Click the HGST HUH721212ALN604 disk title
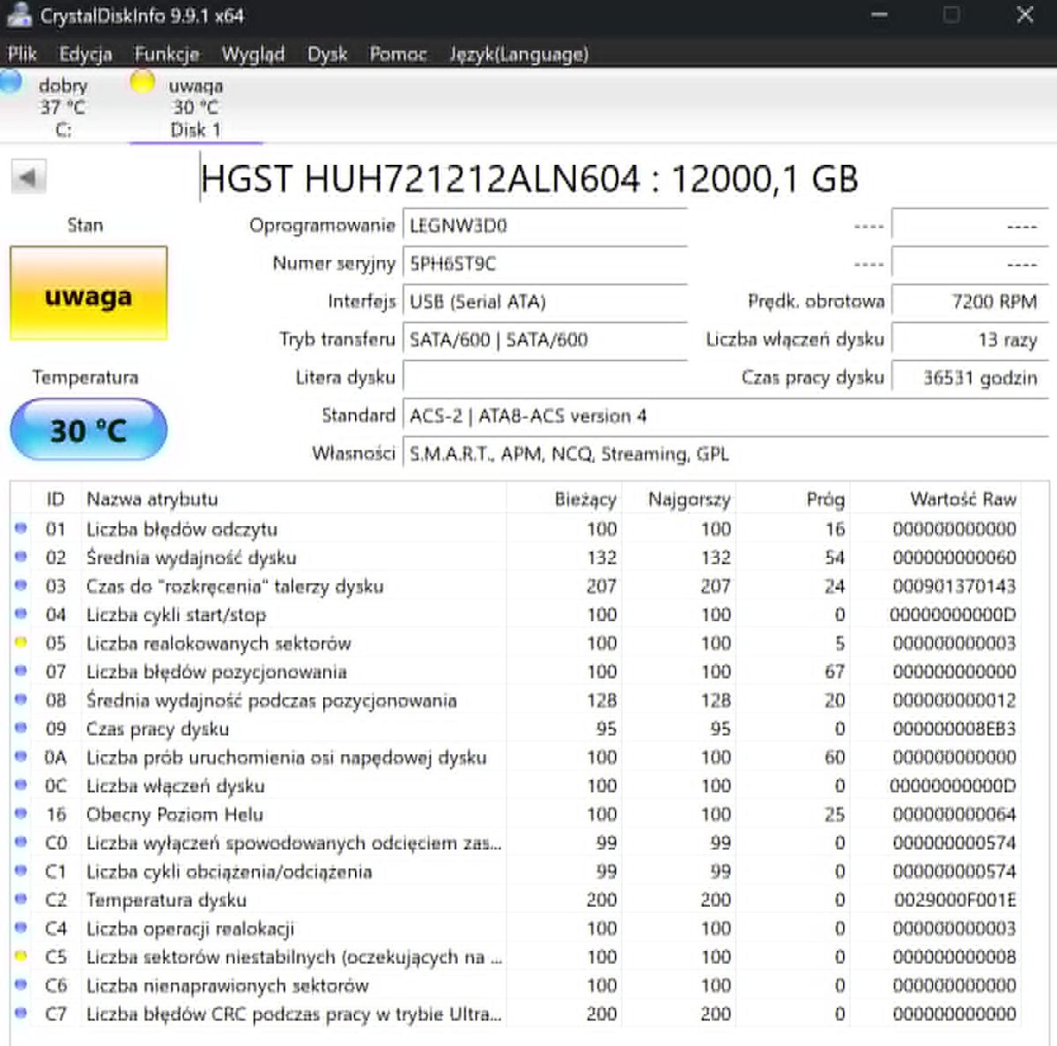Viewport: 1057px width, 1046px height. point(528,179)
